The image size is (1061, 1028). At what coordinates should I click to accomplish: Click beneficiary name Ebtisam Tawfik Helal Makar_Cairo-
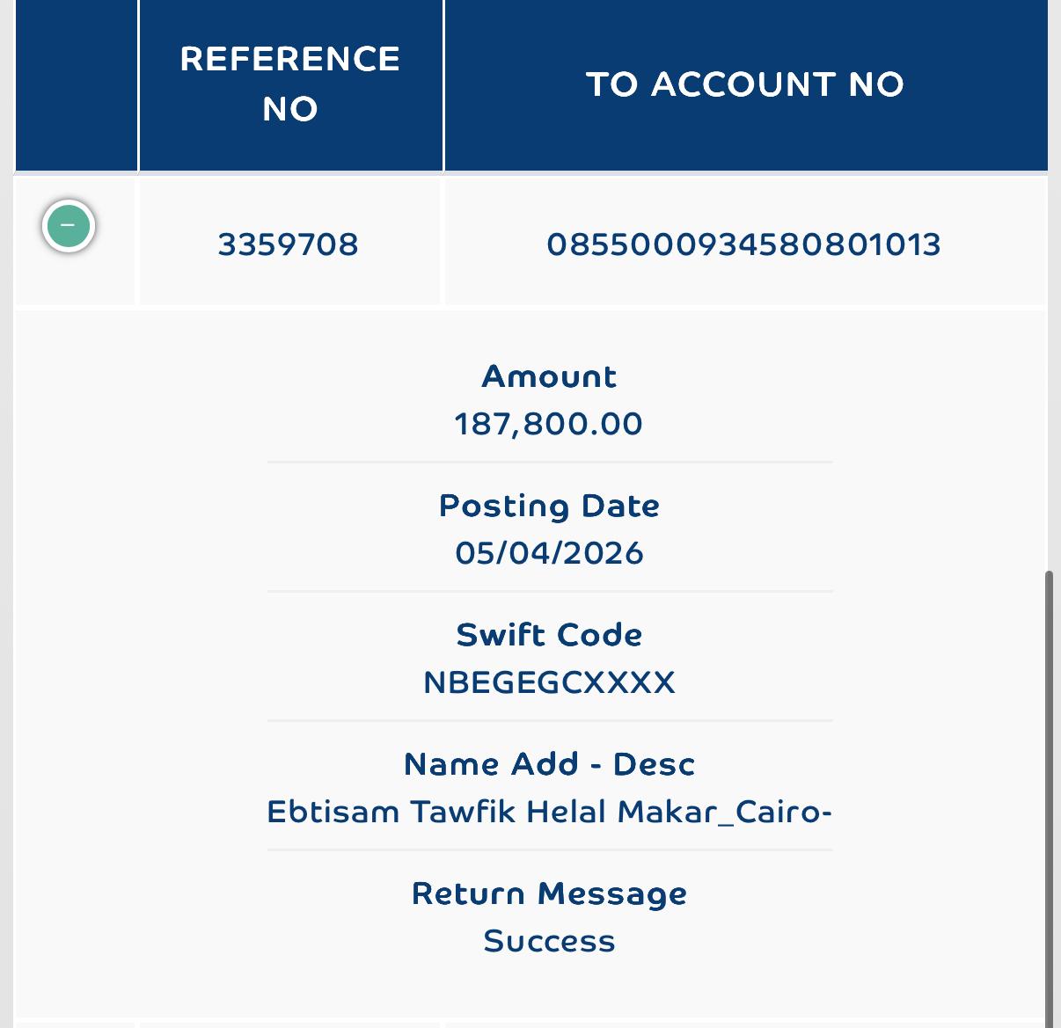tap(549, 812)
